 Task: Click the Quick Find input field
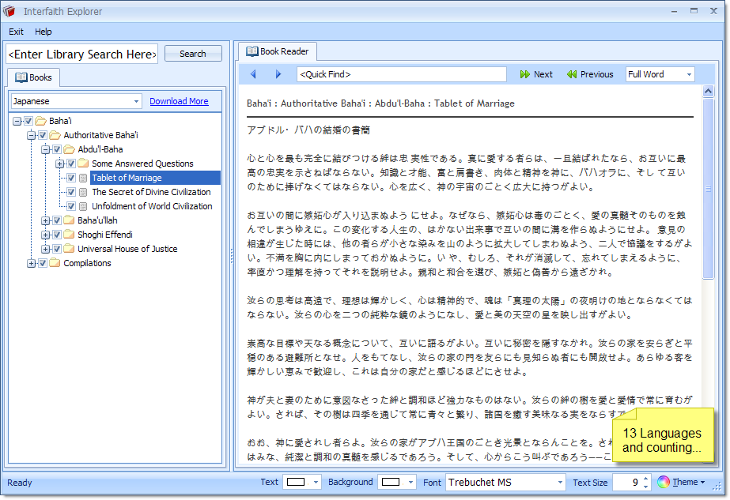[401, 74]
